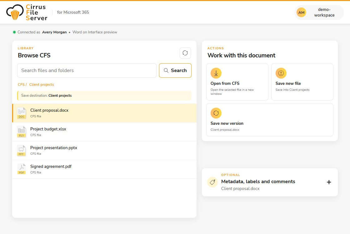Open the demo-workspace account menu
Image resolution: width=350 pixels, height=234 pixels.
319,12
